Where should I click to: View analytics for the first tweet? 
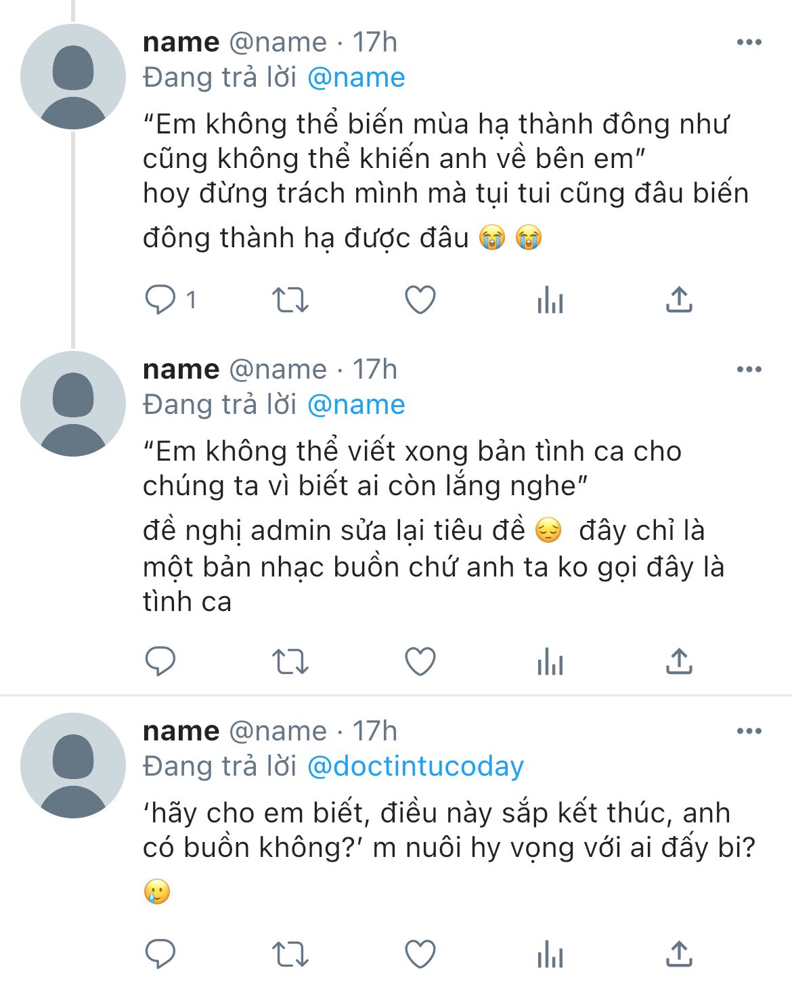550,299
